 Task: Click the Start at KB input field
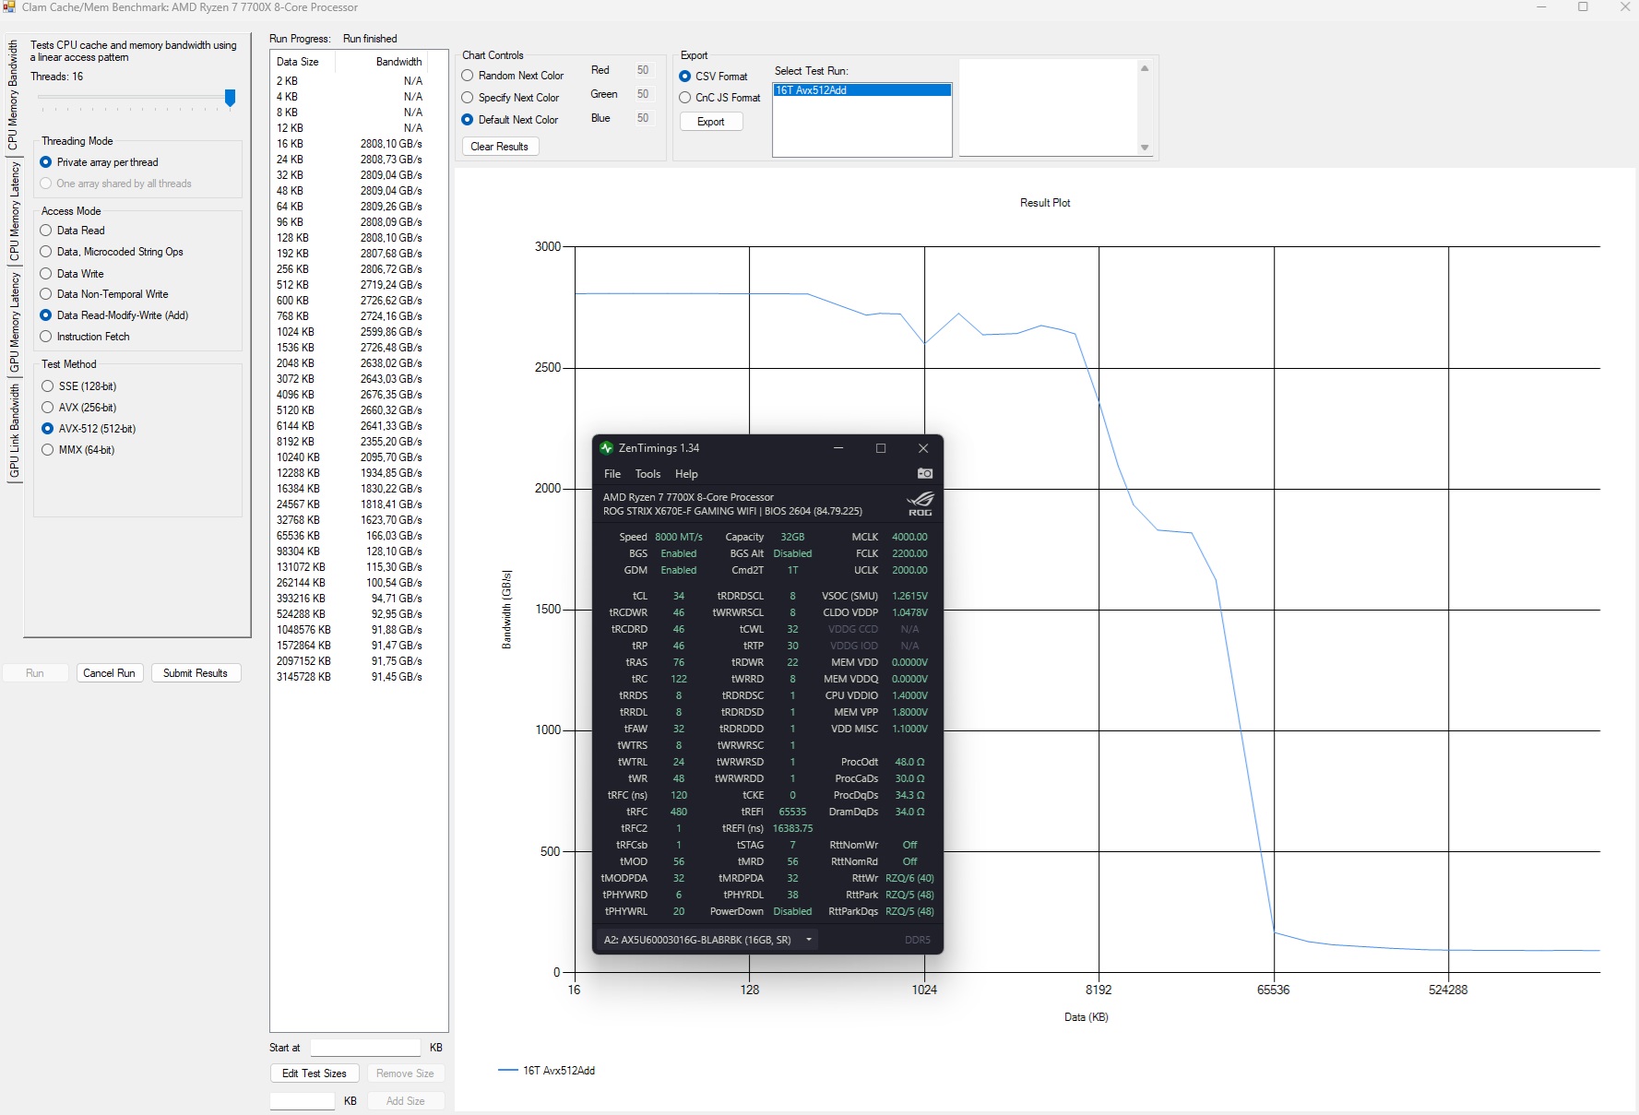click(365, 1048)
